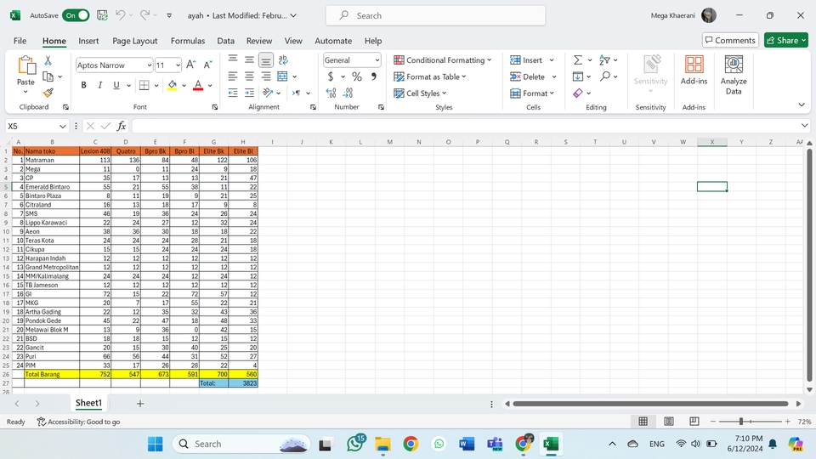Switch to the Formulas tab
816x459 pixels.
coord(188,41)
